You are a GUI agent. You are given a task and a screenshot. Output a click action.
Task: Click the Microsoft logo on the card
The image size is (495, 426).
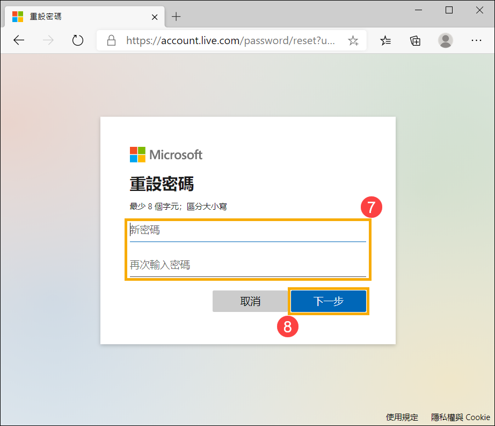(x=166, y=155)
